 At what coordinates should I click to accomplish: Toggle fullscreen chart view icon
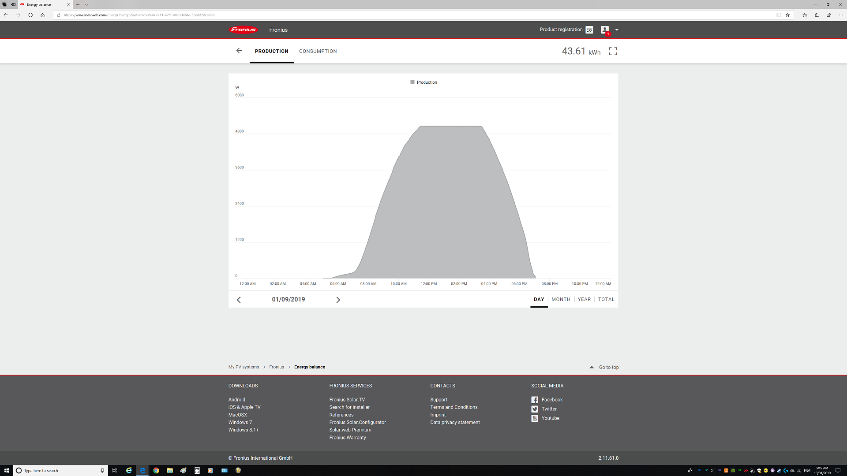click(x=613, y=51)
